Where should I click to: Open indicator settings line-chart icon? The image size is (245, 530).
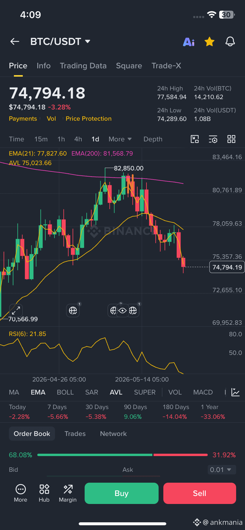(x=236, y=392)
